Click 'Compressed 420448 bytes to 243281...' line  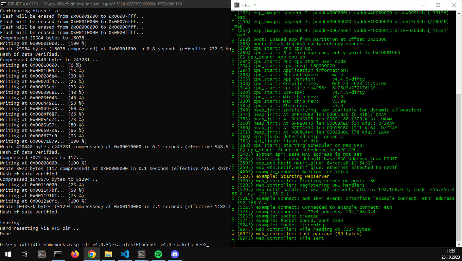[x=49, y=60]
